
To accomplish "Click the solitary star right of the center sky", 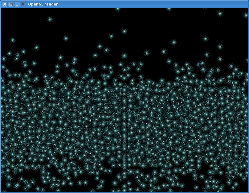I will coord(174,42).
